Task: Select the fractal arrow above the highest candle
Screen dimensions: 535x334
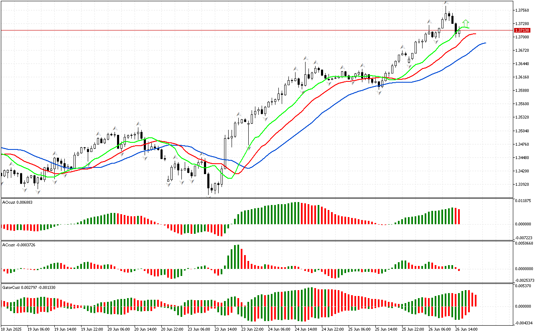Action: tap(446, 3)
